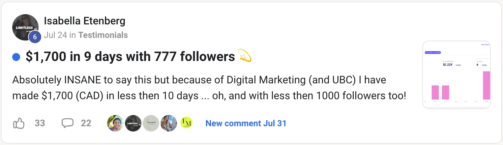Open the Testimonials category
Image resolution: width=503 pixels, height=145 pixels.
103,35
